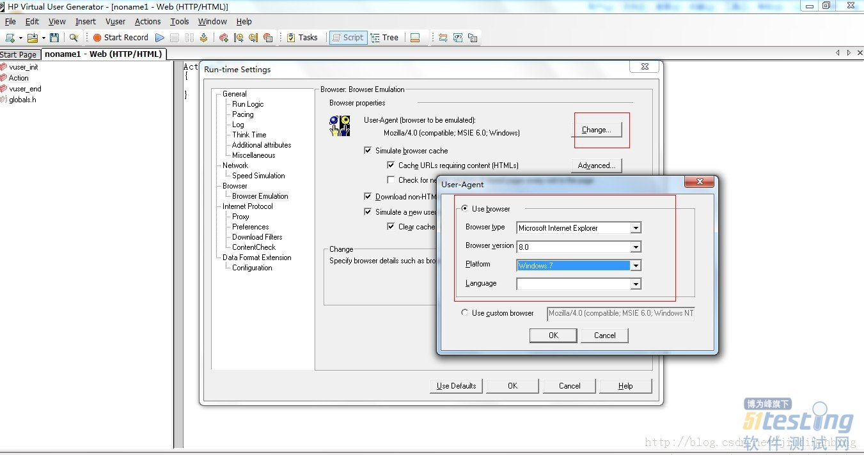Open the View menu

coord(57,21)
